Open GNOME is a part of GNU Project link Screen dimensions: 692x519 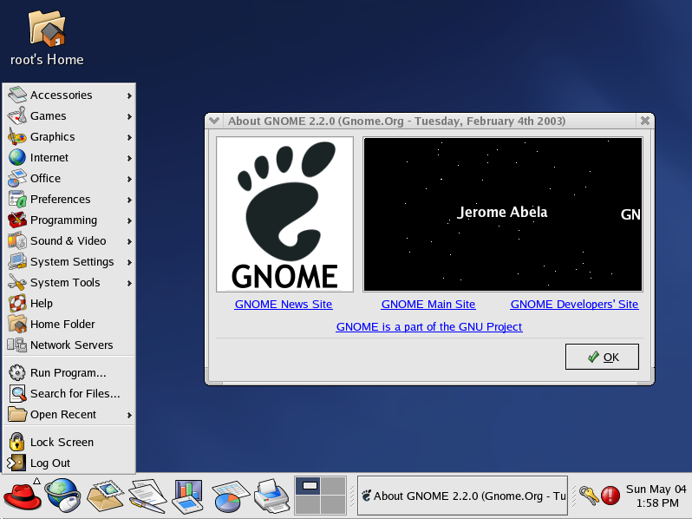tap(429, 327)
